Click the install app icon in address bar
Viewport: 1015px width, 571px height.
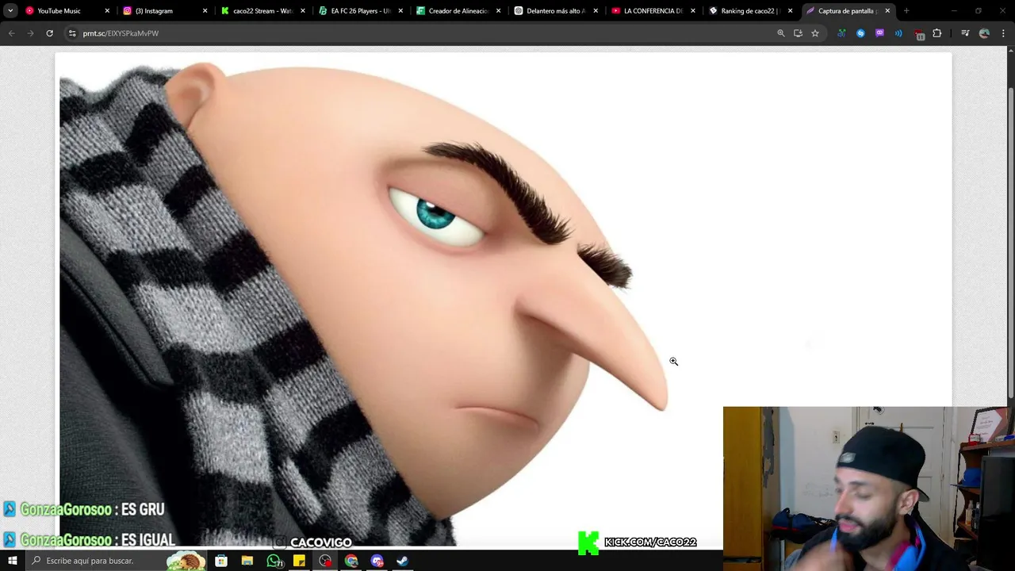[798, 33]
